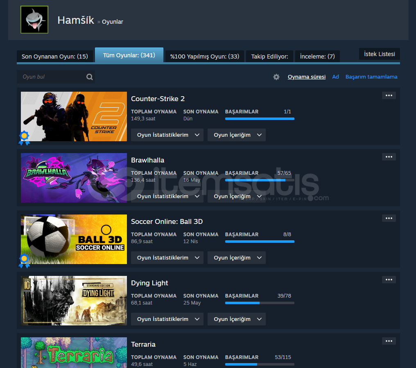Open the İnceleme (7) tab
The height and width of the screenshot is (368, 416).
pos(317,56)
